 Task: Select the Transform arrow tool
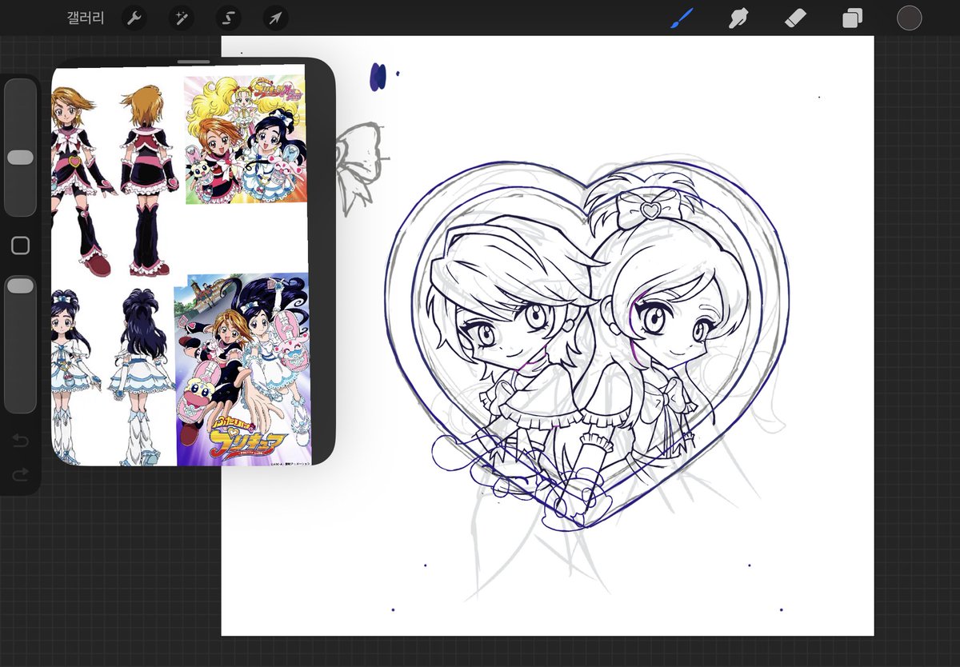[275, 18]
